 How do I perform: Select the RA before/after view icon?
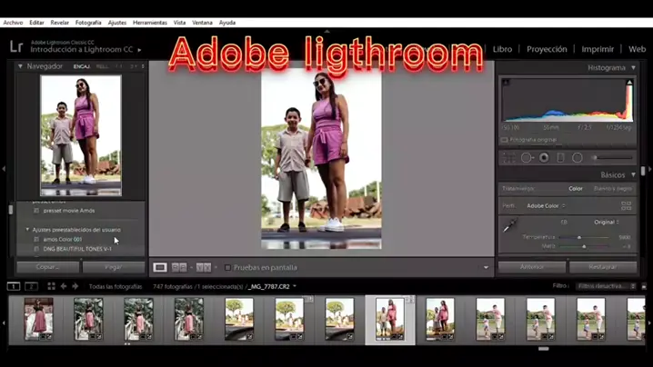179,268
